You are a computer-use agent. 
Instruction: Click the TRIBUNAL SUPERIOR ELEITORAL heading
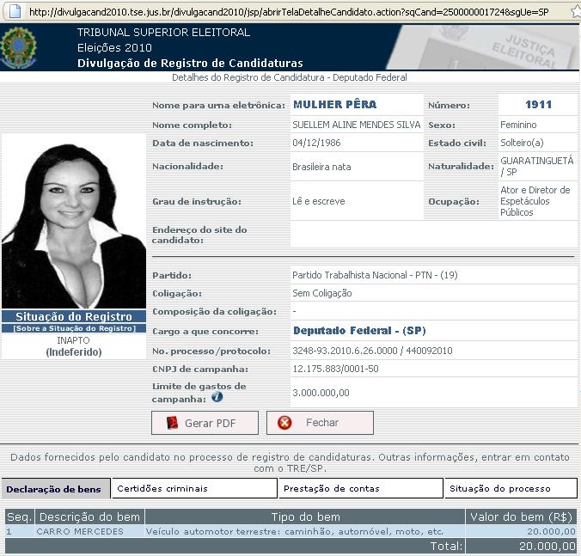click(x=164, y=33)
